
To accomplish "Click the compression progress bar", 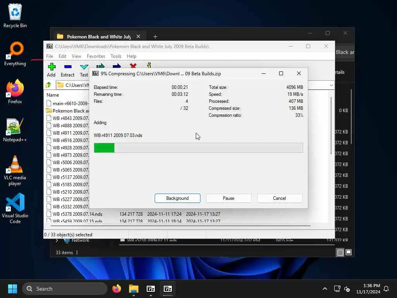I will (x=198, y=148).
